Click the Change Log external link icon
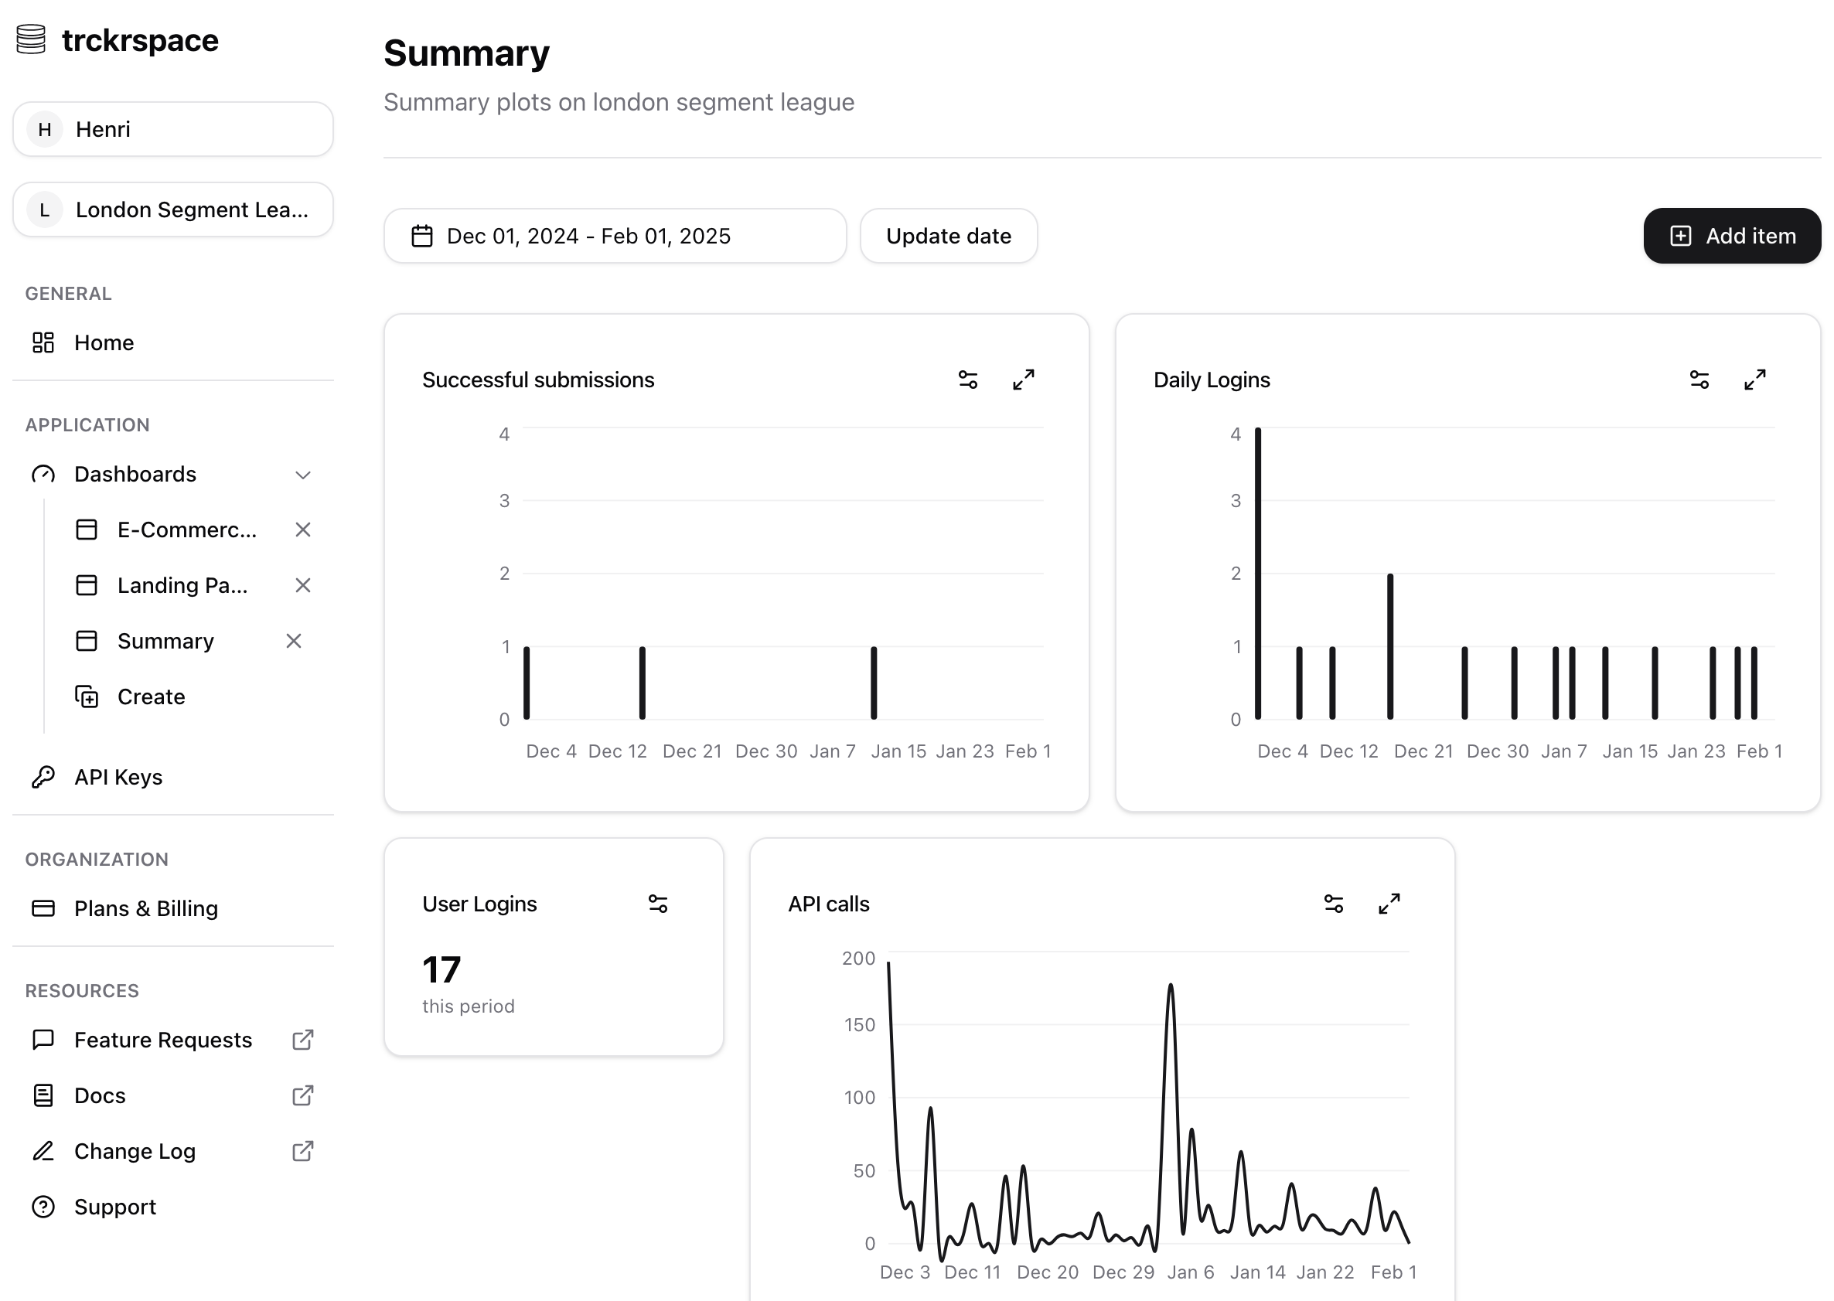The image size is (1834, 1301). click(x=302, y=1151)
